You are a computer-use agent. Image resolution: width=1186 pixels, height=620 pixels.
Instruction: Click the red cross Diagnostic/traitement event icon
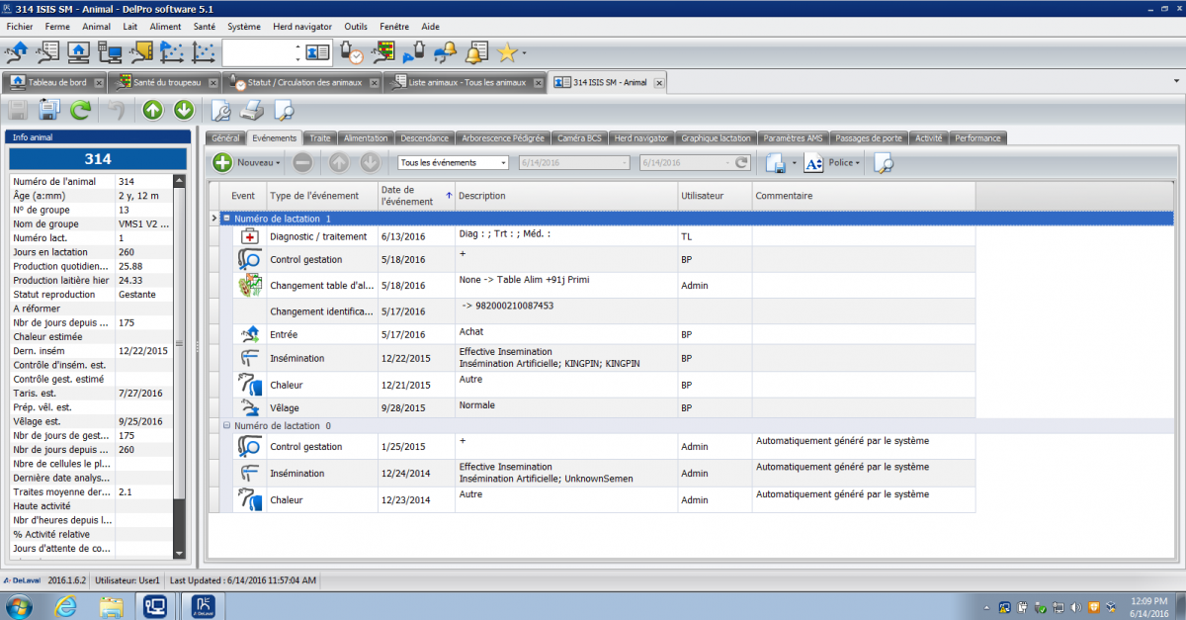[249, 237]
